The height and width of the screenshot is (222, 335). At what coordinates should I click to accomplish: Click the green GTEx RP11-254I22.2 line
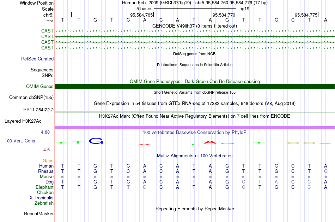coord(195,112)
